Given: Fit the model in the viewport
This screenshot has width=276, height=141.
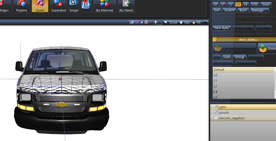Looking at the screenshot, I should click(196, 22).
